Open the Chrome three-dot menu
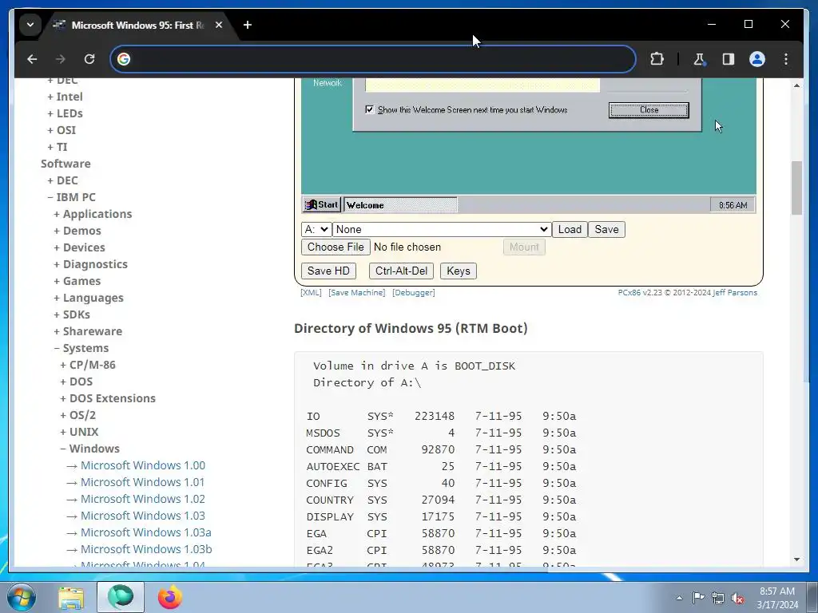The width and height of the screenshot is (818, 613). click(x=786, y=59)
